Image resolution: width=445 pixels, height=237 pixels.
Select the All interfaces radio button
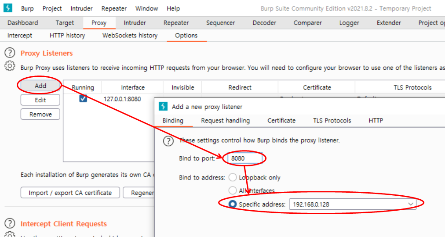(x=233, y=190)
